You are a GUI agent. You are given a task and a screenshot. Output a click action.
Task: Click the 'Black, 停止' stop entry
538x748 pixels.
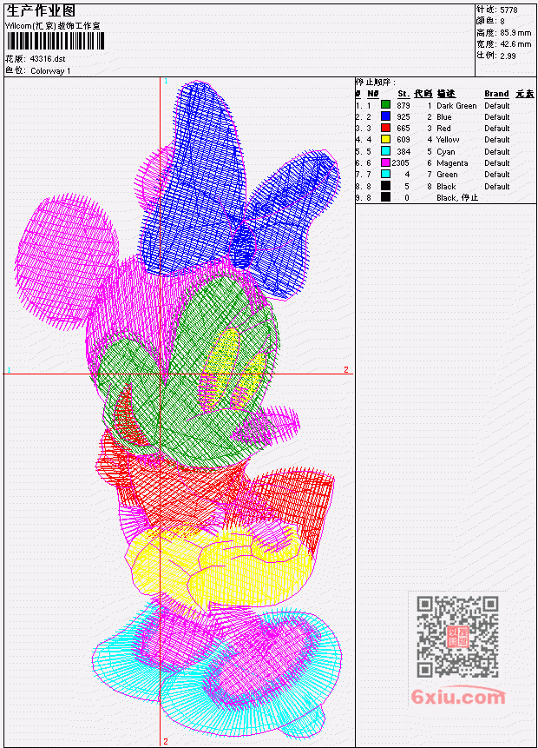coord(457,197)
